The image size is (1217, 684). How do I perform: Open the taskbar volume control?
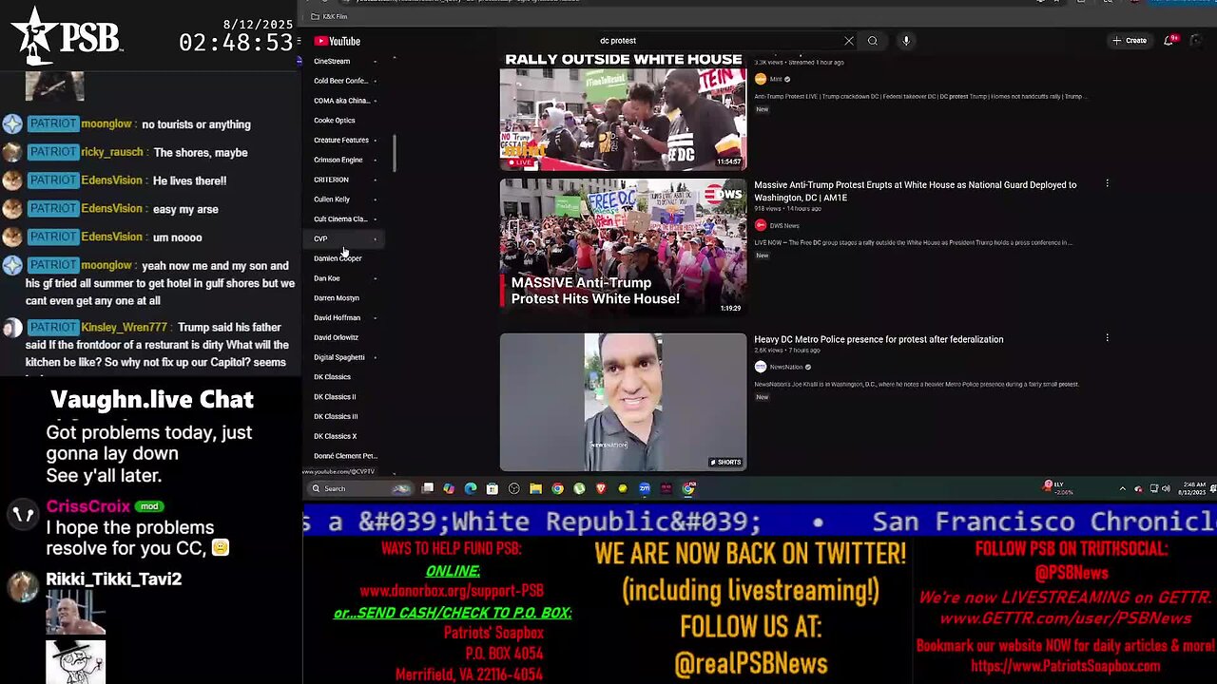[x=1167, y=488]
